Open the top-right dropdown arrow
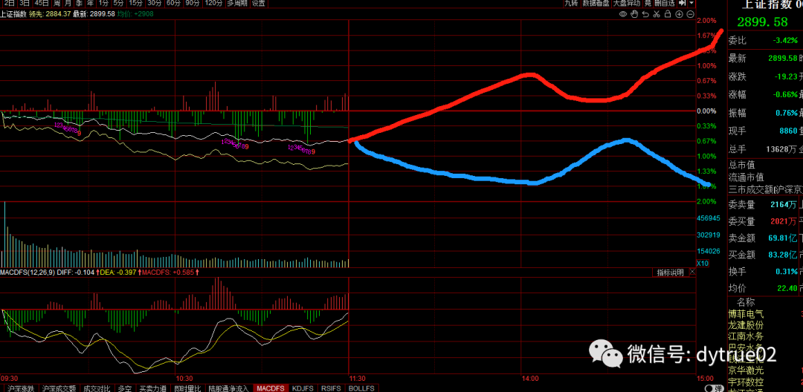 click(692, 3)
